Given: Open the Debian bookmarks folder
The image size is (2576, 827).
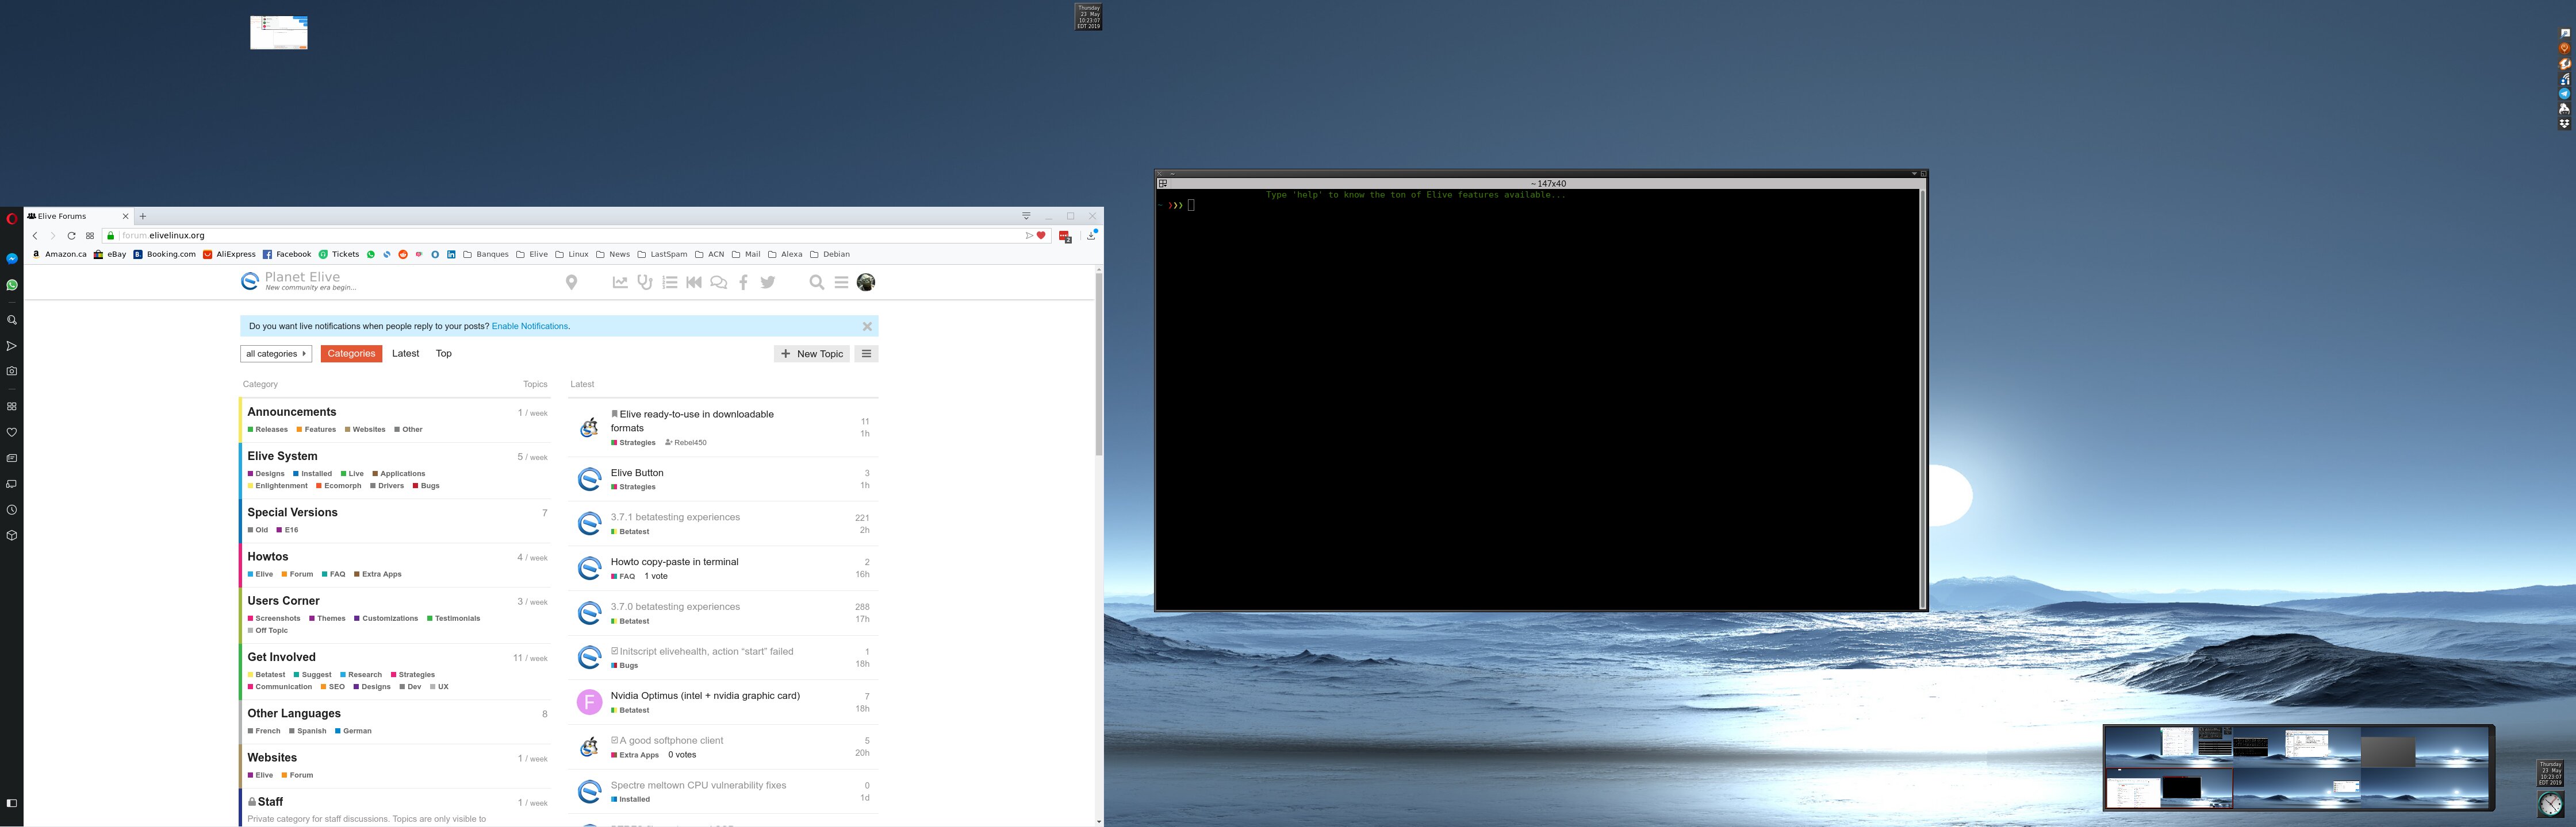Looking at the screenshot, I should coord(830,254).
